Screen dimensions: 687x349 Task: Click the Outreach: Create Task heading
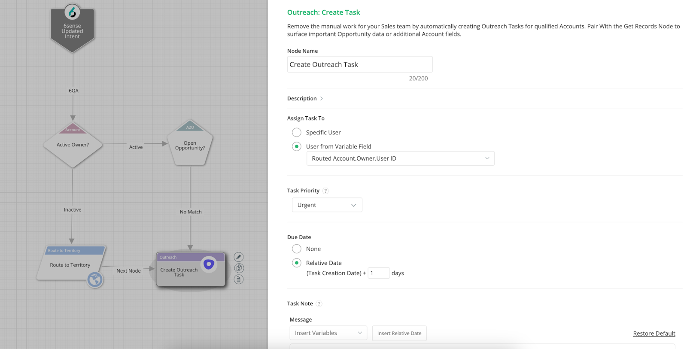324,12
